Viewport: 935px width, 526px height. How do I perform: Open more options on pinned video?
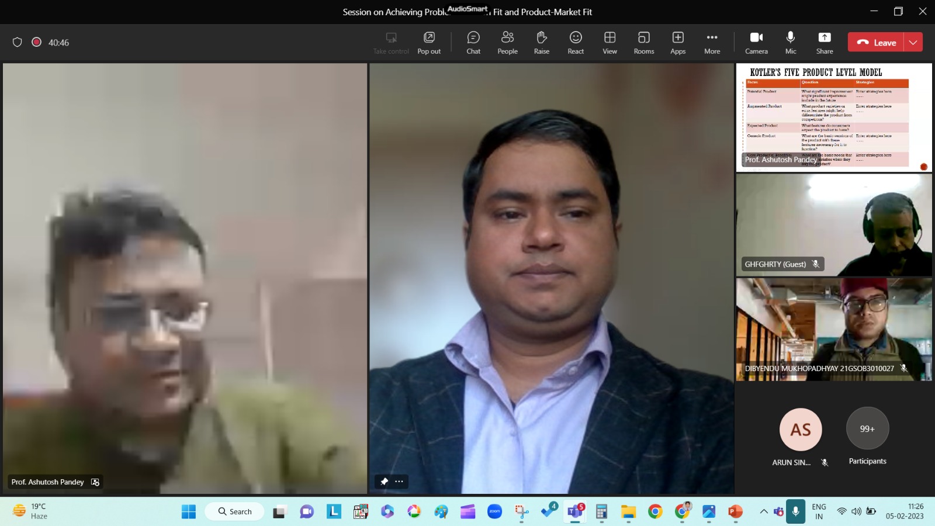(399, 482)
